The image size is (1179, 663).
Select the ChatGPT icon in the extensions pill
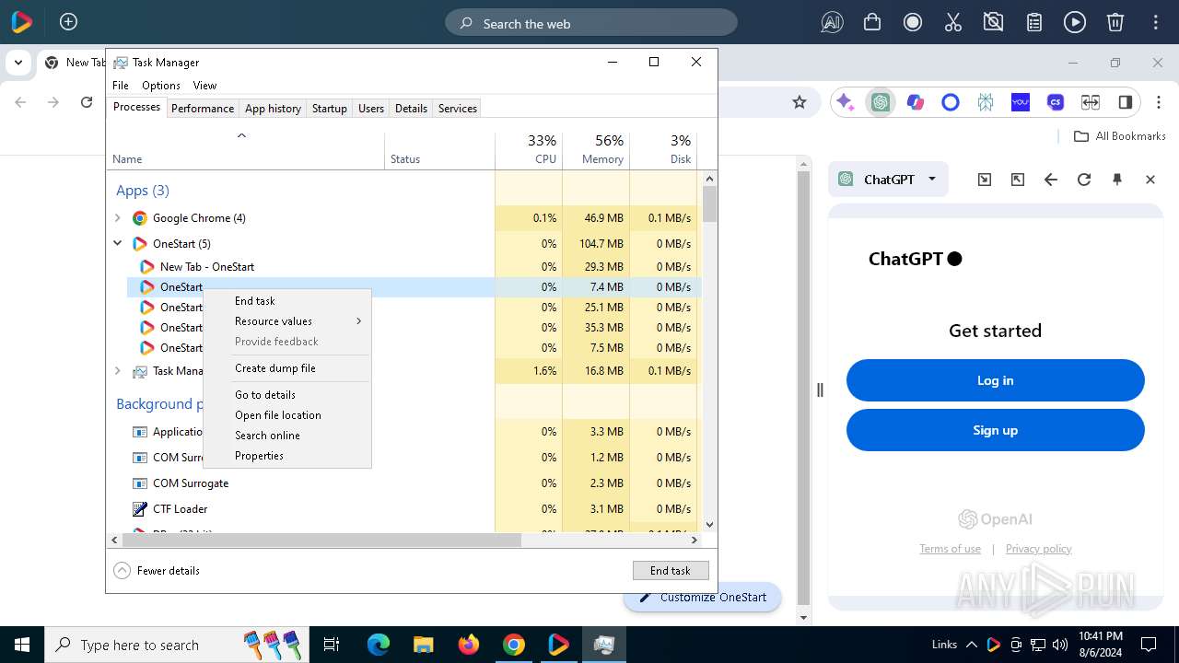pyautogui.click(x=881, y=102)
